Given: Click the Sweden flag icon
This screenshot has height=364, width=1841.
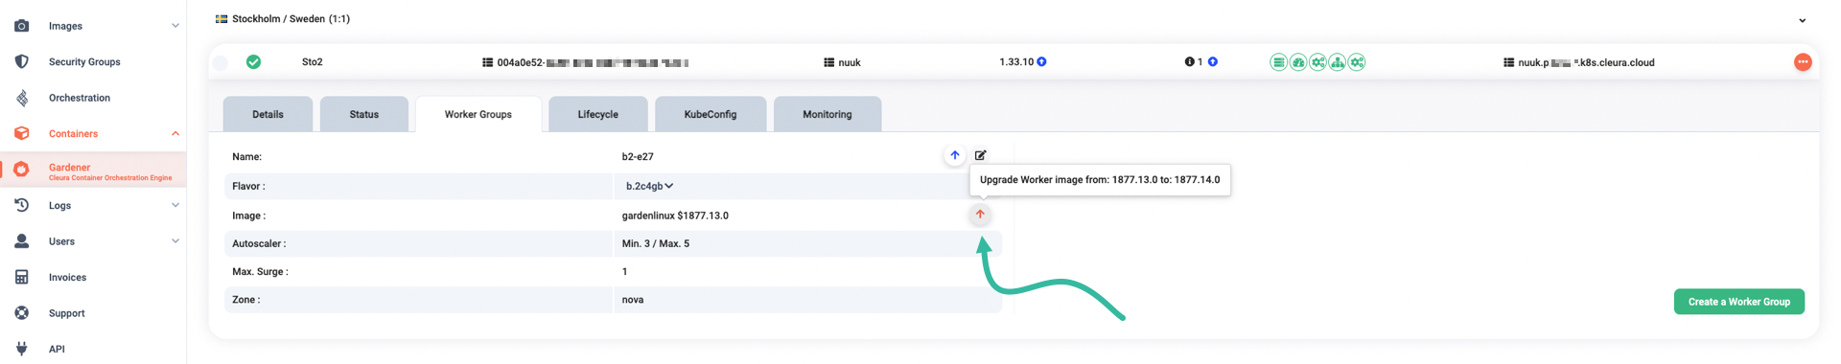Looking at the screenshot, I should (x=221, y=18).
